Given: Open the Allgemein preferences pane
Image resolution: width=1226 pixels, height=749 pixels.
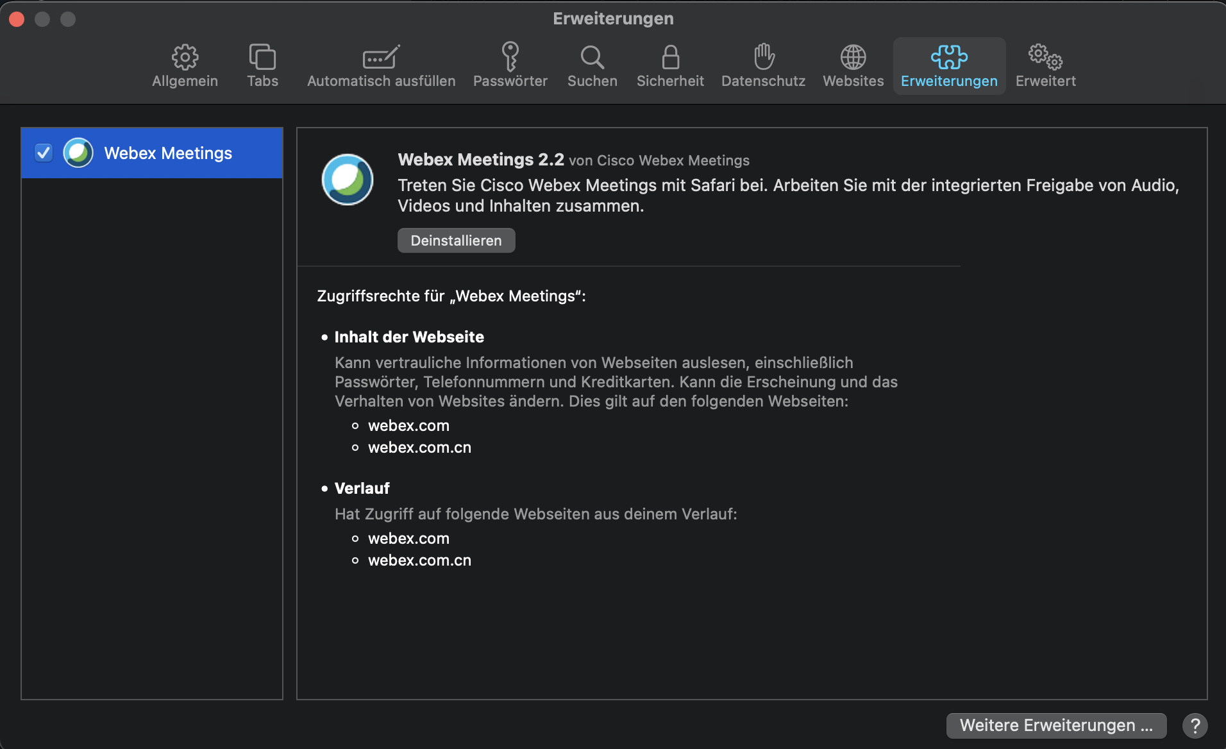Looking at the screenshot, I should click(x=185, y=66).
